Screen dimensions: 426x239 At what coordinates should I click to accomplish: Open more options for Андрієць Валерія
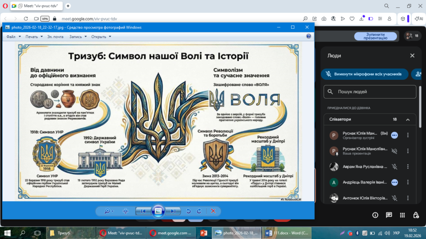point(408,182)
